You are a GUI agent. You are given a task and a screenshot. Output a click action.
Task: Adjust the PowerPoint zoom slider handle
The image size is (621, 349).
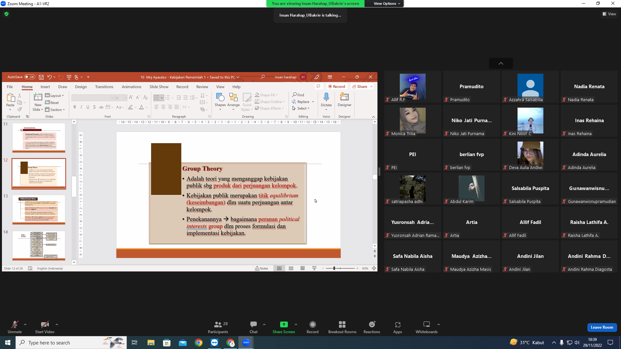click(x=334, y=269)
